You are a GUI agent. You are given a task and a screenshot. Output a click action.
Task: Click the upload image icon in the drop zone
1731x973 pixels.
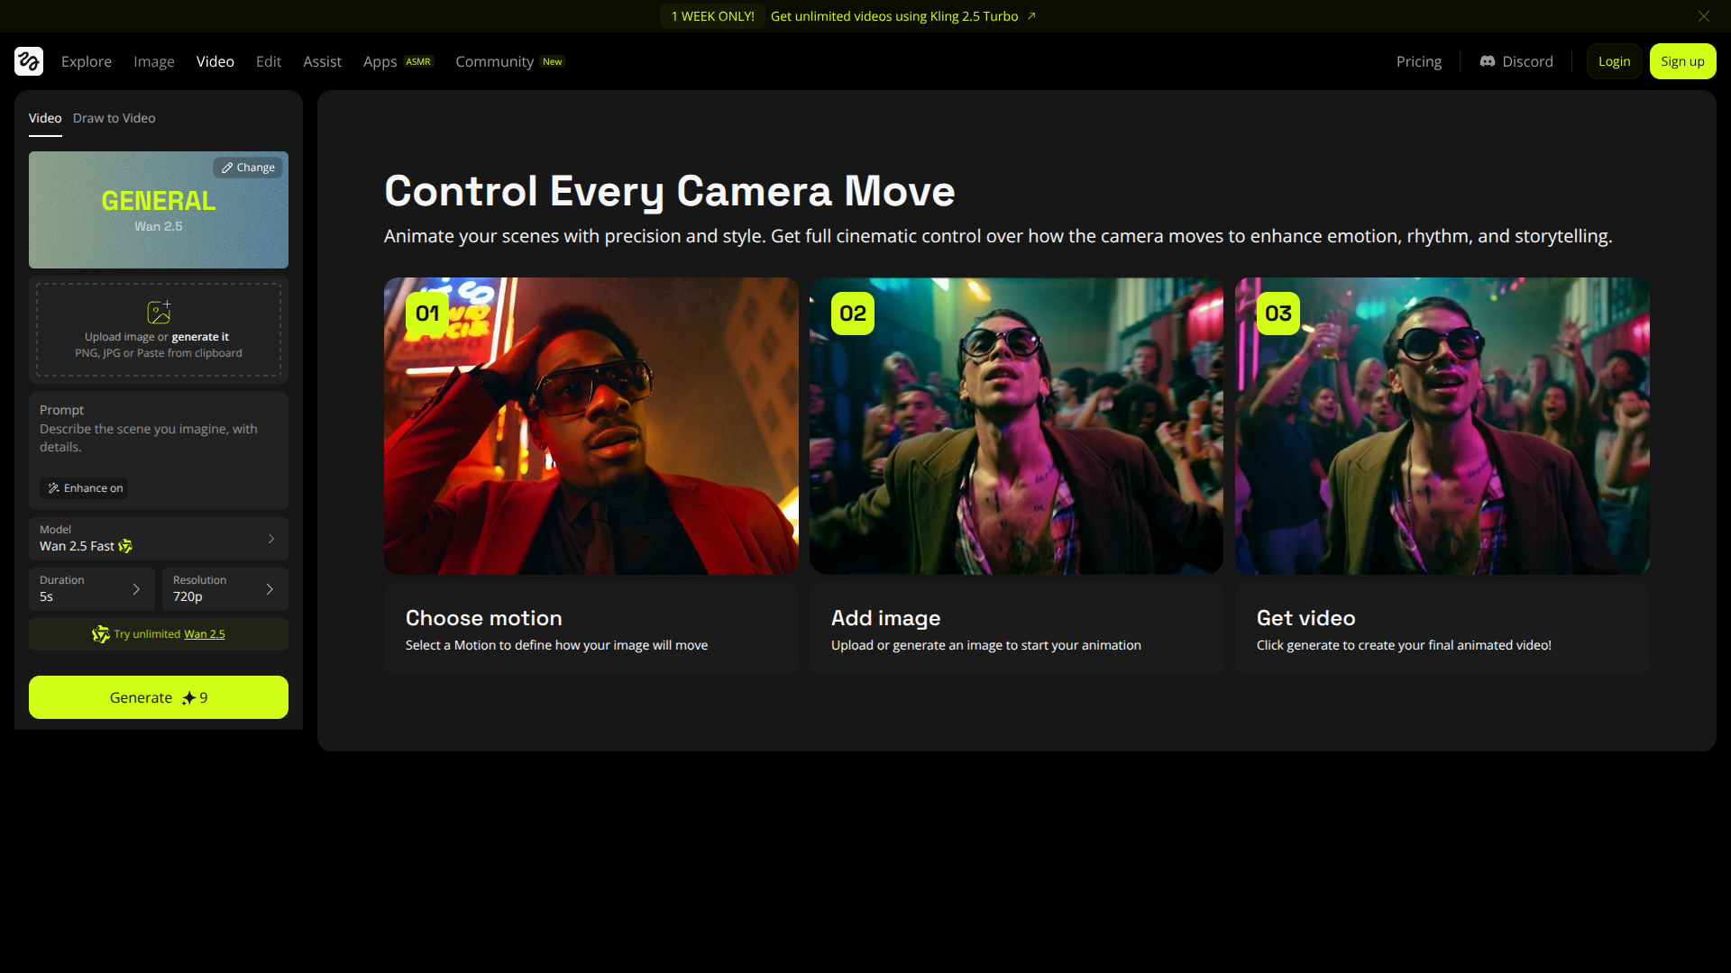pos(159,312)
